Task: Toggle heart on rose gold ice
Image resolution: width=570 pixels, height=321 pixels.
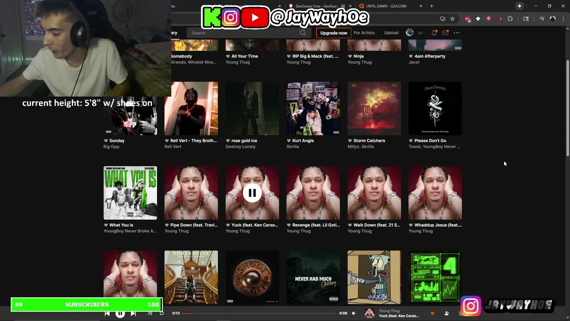Action: (228, 140)
